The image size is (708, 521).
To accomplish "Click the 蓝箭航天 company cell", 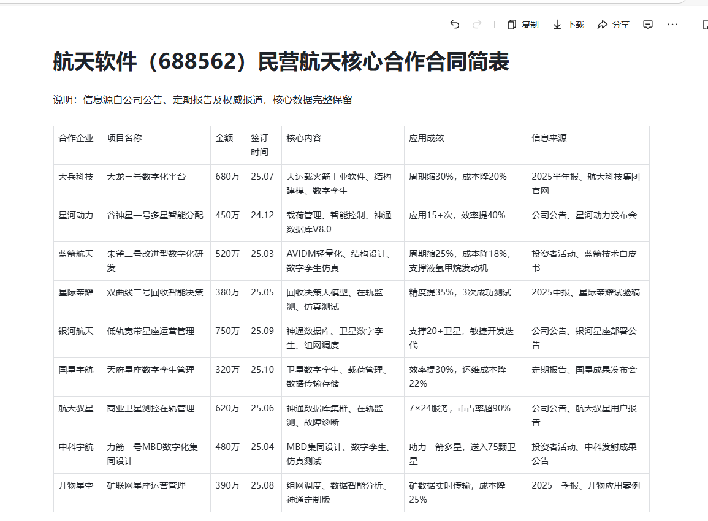I will tap(78, 261).
